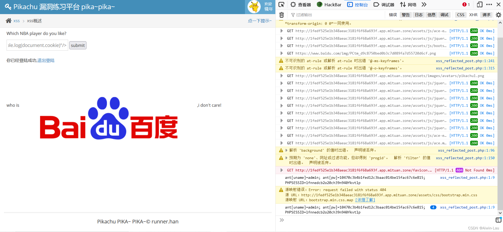Click the 退出登陆 logout link
The height and width of the screenshot is (232, 503).
[46, 61]
